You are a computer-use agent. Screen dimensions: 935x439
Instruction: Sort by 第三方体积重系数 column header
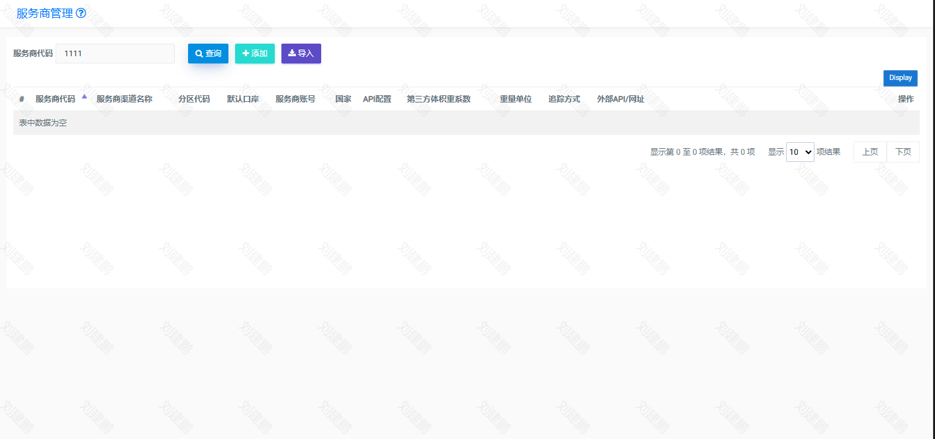[x=438, y=99]
